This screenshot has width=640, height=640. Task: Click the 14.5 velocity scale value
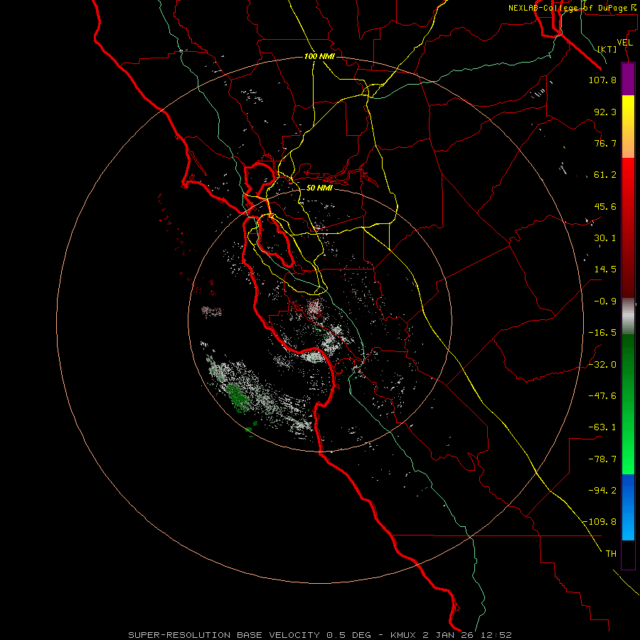tap(605, 270)
